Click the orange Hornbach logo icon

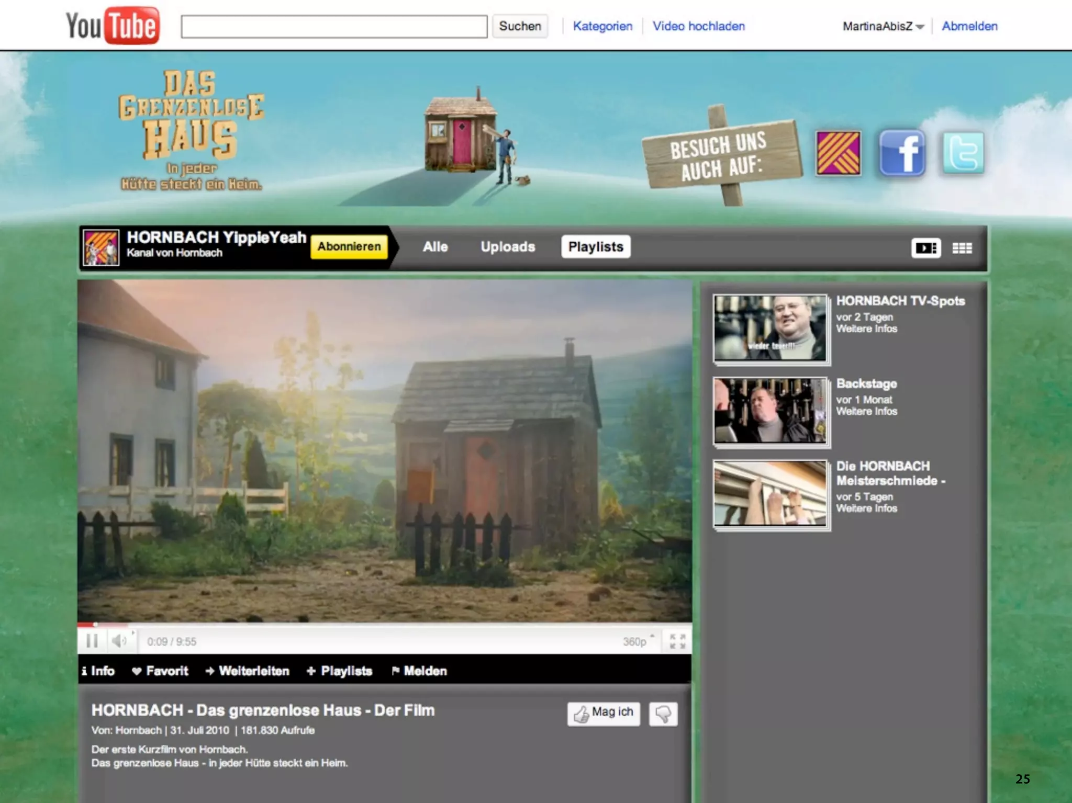[x=838, y=153]
